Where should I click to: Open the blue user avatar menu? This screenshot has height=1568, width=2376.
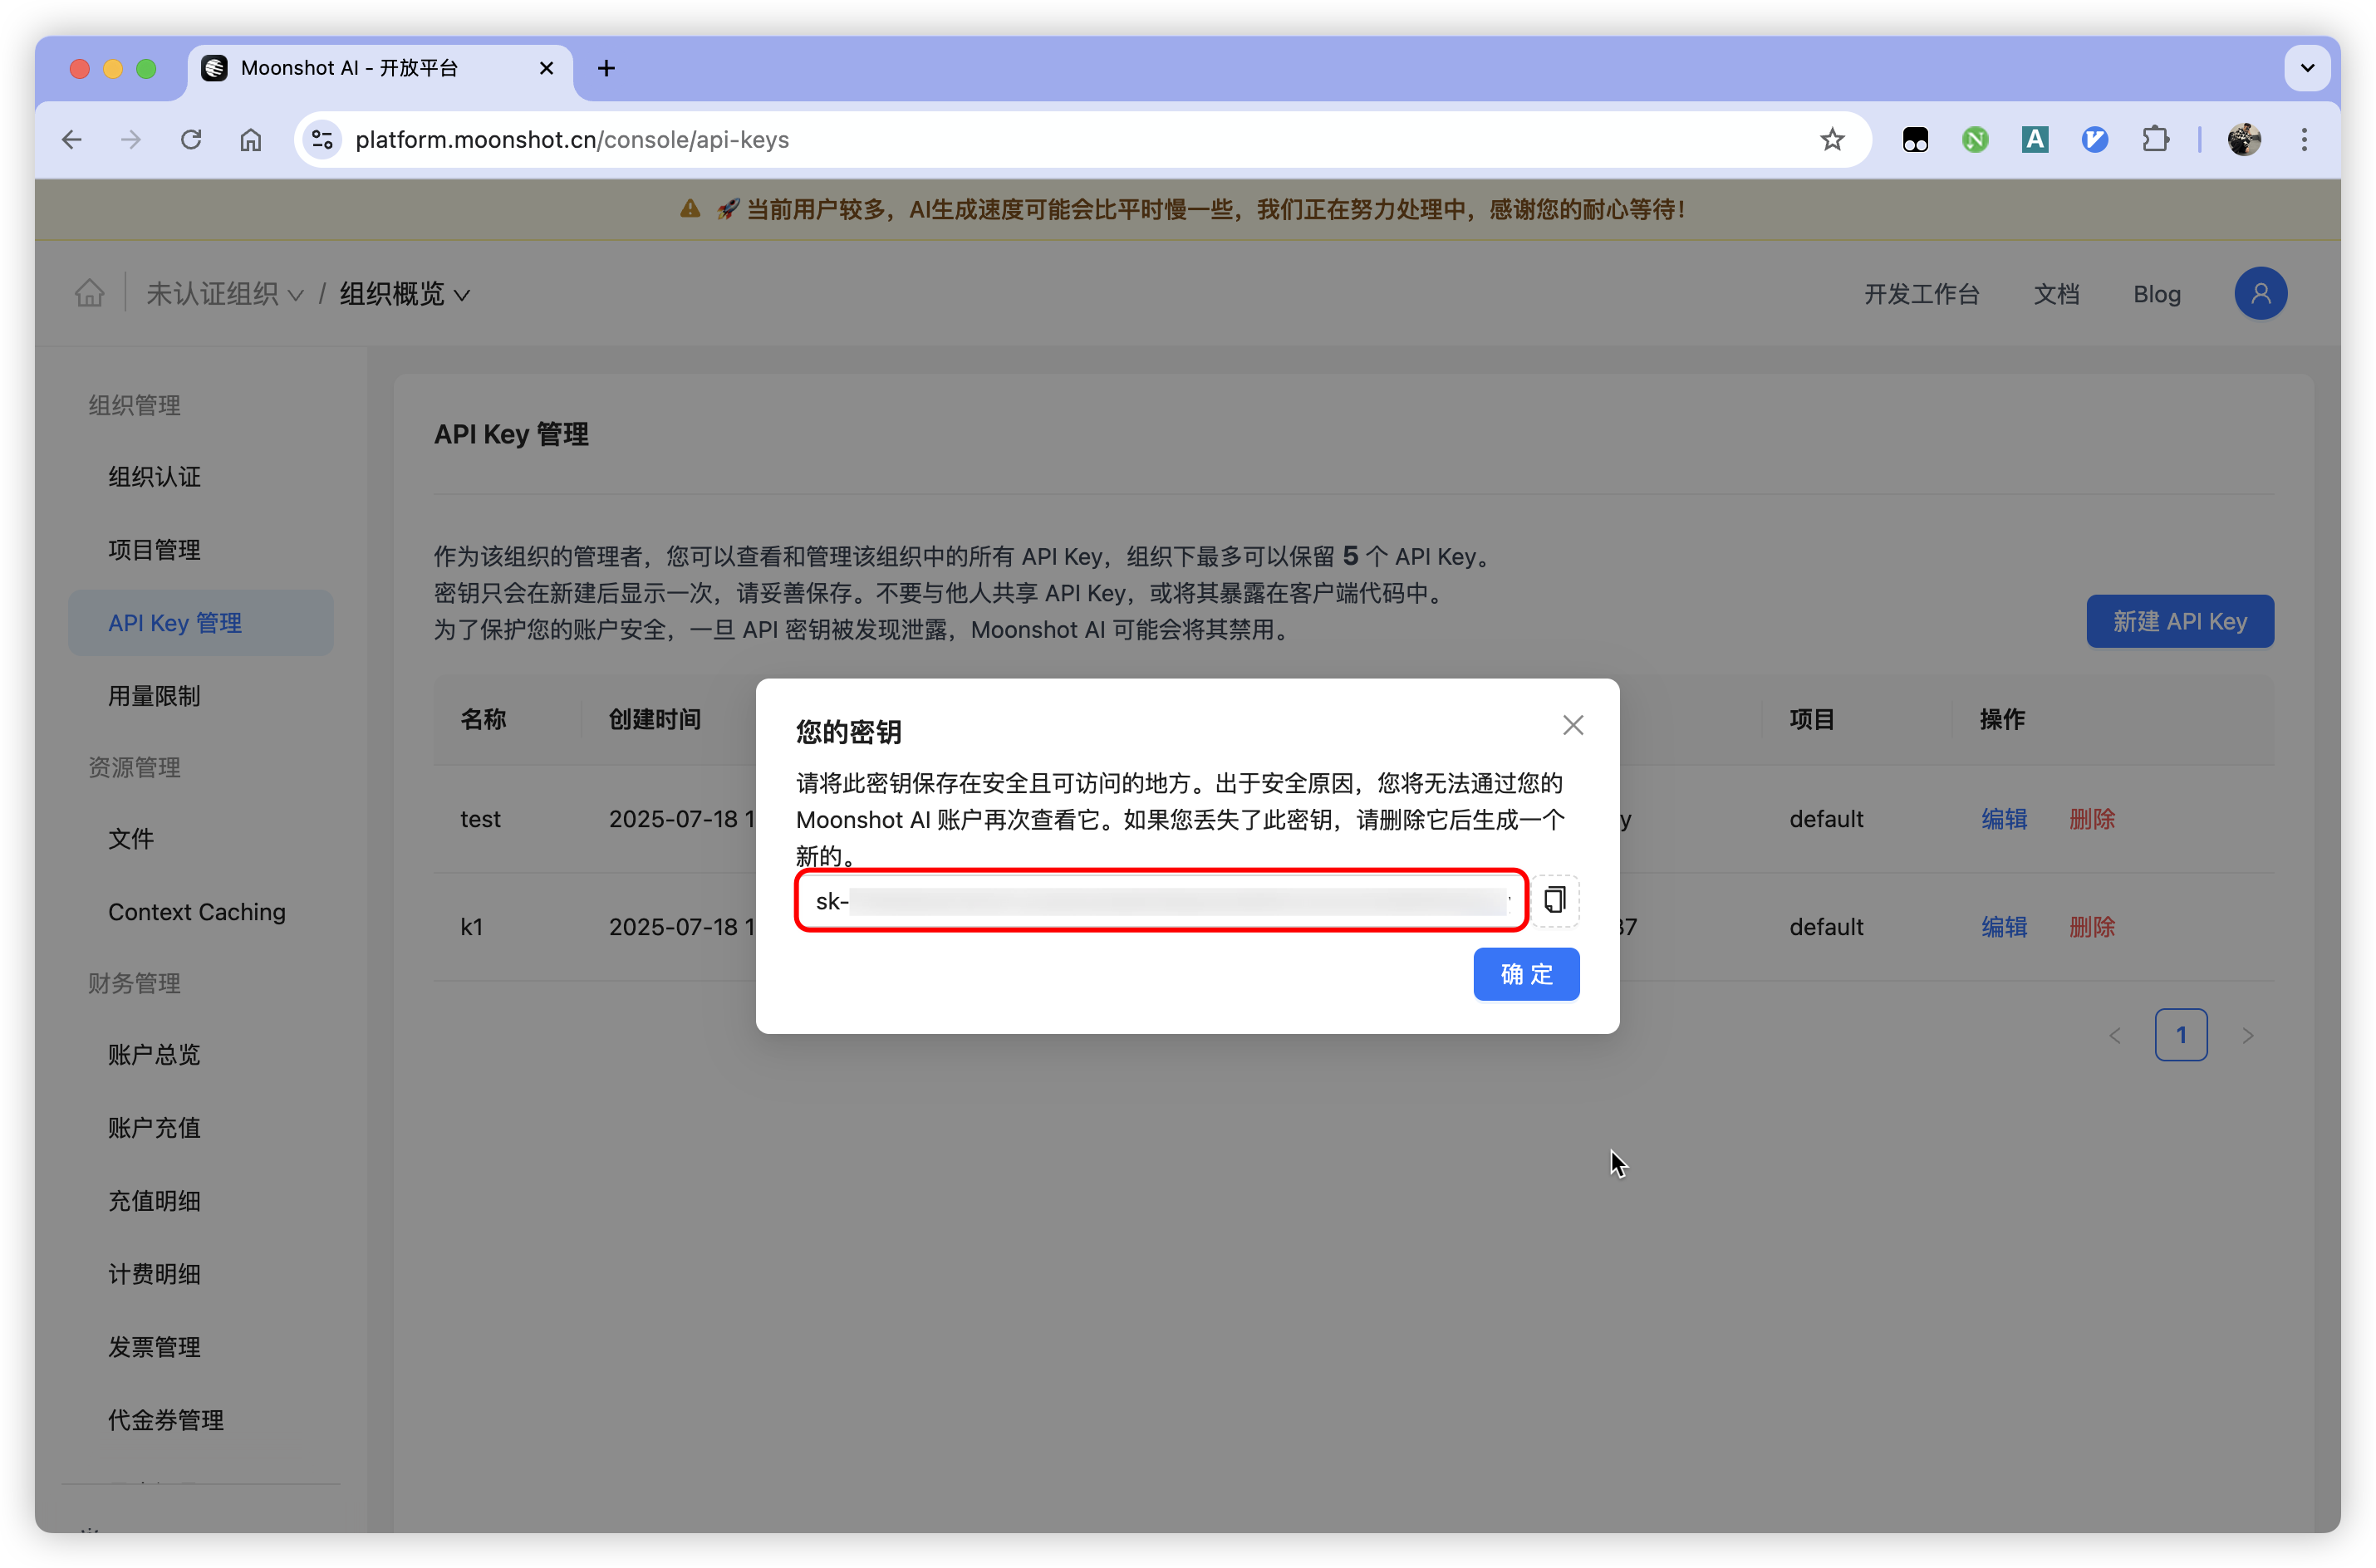click(2260, 294)
